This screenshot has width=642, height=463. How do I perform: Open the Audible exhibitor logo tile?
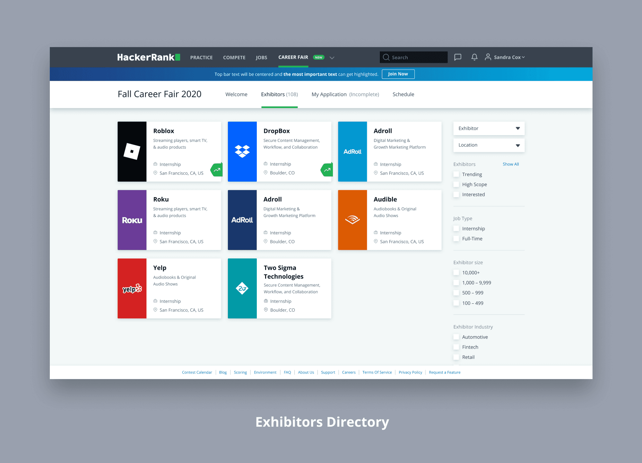(352, 220)
